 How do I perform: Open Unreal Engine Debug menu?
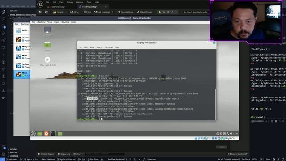pyautogui.click(x=70, y=2)
